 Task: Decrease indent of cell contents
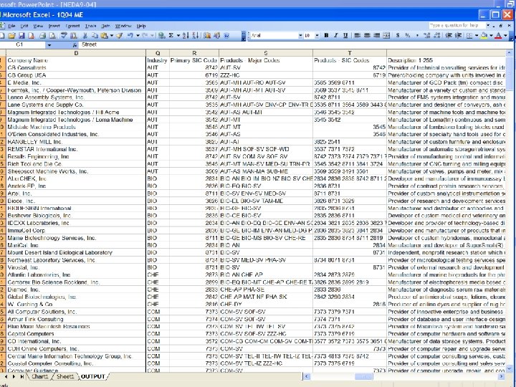click(449, 36)
